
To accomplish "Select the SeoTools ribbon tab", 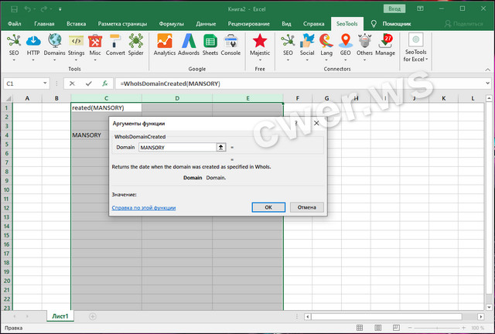I will 347,24.
